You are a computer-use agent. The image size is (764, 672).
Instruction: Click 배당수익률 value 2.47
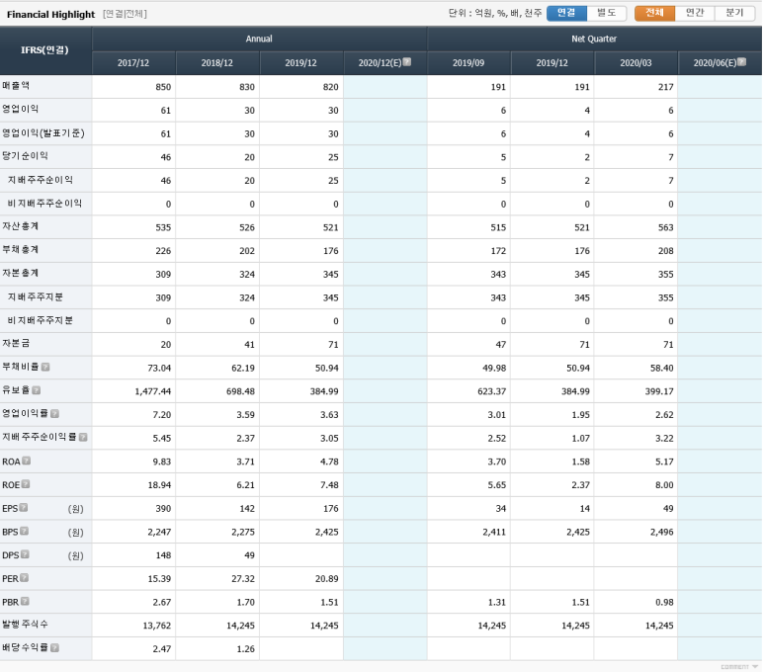click(x=162, y=648)
